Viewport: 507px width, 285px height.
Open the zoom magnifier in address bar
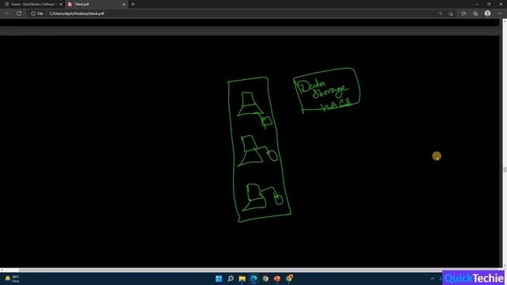coord(440,13)
